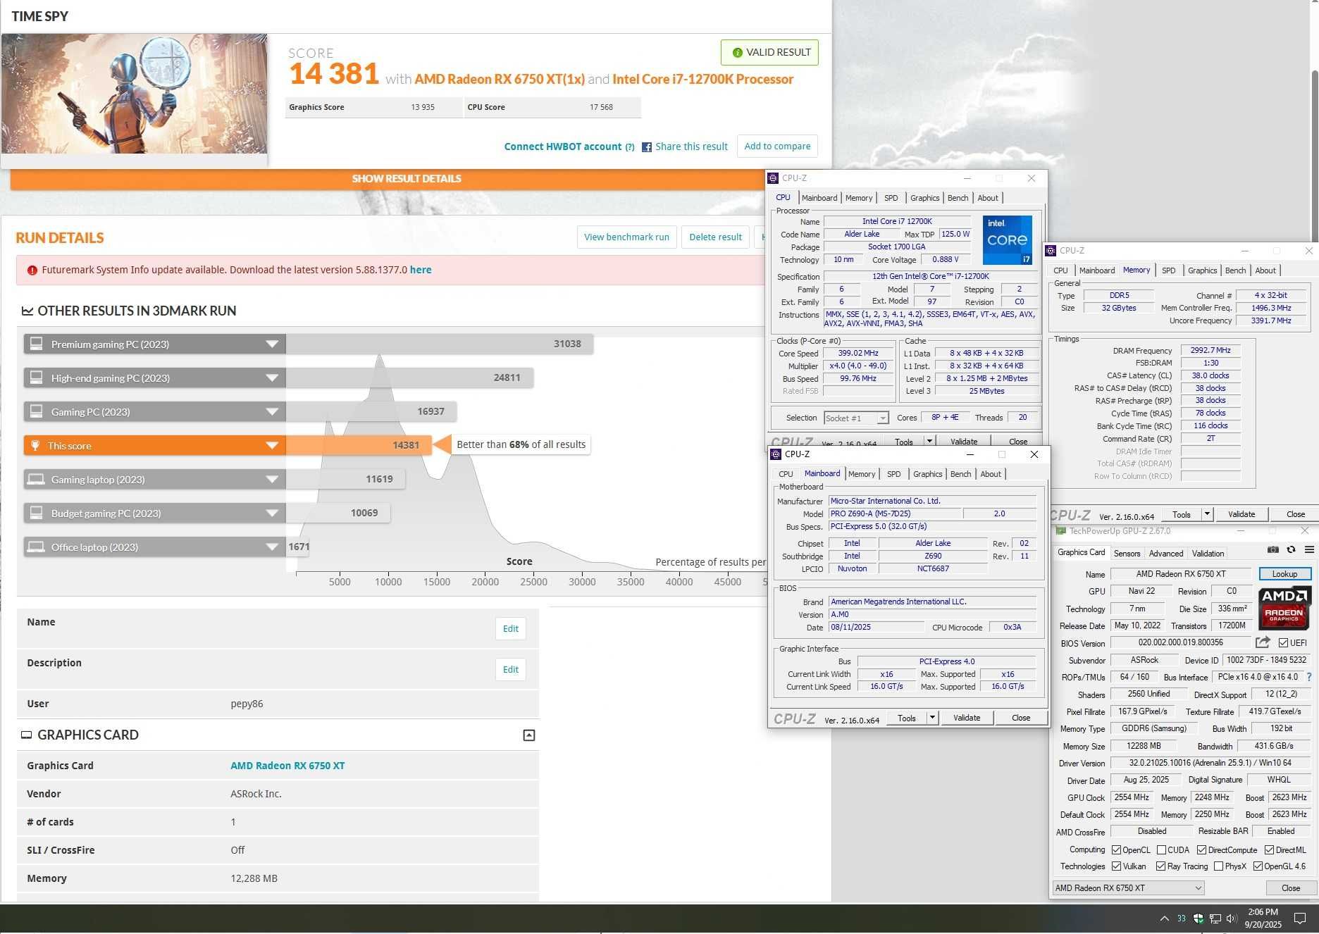The width and height of the screenshot is (1319, 934).
Task: Click the green check icon in Valid Result badge
Action: (737, 53)
